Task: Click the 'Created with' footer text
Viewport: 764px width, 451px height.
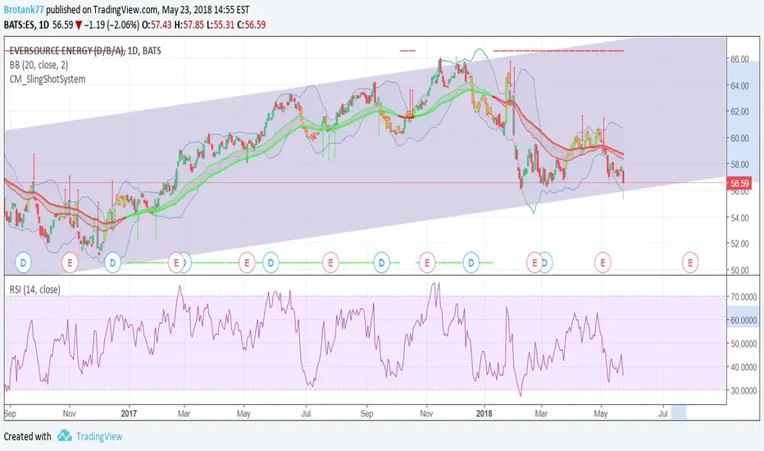Action: tap(27, 436)
